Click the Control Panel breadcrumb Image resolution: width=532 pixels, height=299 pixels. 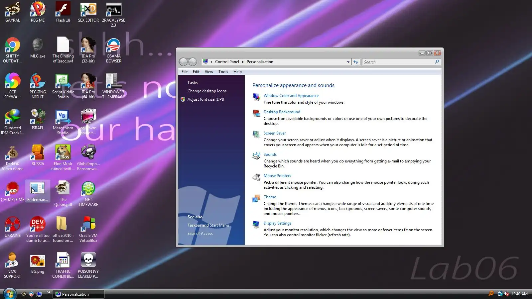click(227, 62)
